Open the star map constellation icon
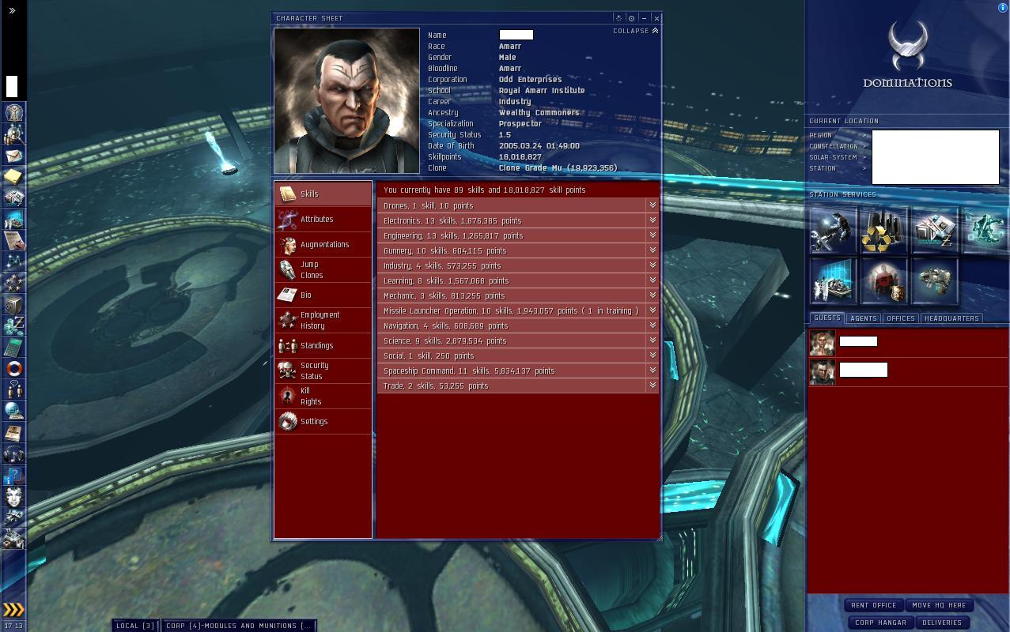This screenshot has width=1010, height=632. 13,261
